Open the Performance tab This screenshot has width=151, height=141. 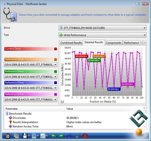(x=131, y=43)
